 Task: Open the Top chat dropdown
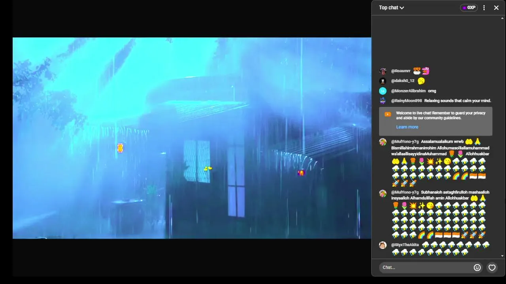[391, 7]
